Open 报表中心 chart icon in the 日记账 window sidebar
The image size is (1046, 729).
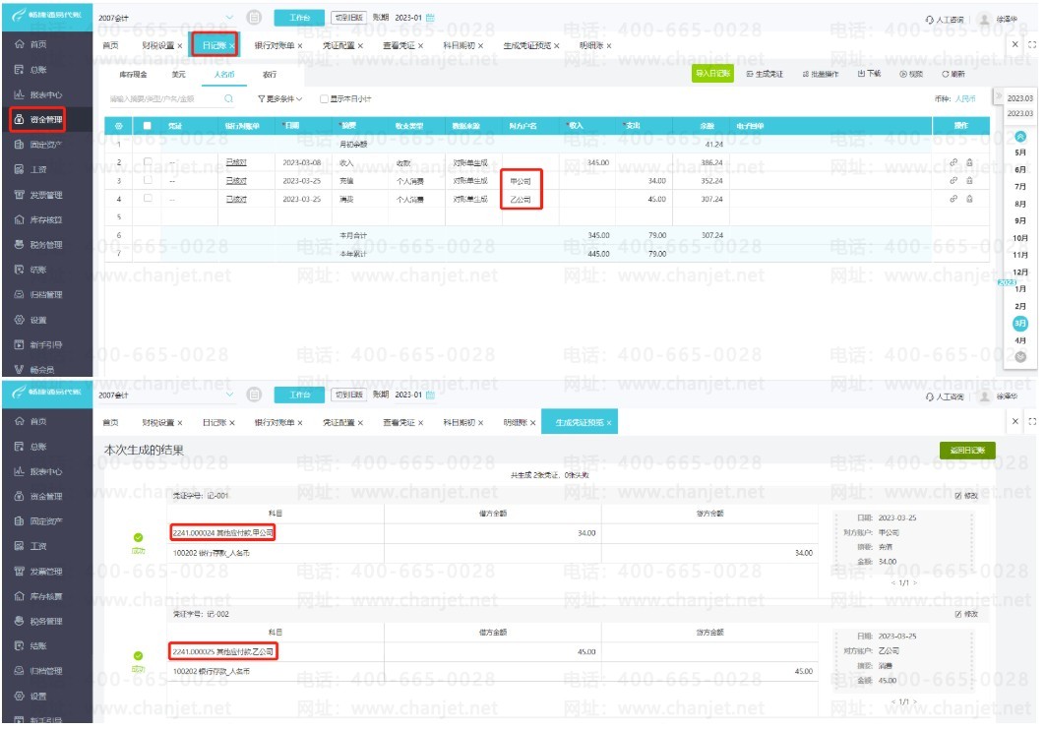20,94
